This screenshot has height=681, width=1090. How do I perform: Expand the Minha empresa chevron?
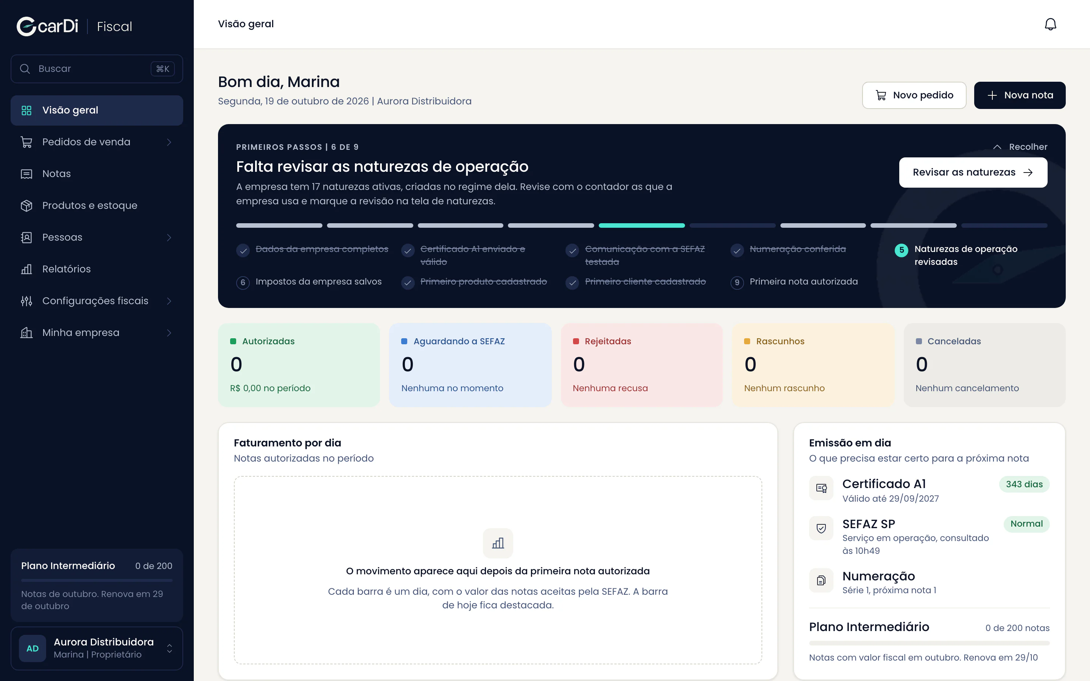point(169,333)
